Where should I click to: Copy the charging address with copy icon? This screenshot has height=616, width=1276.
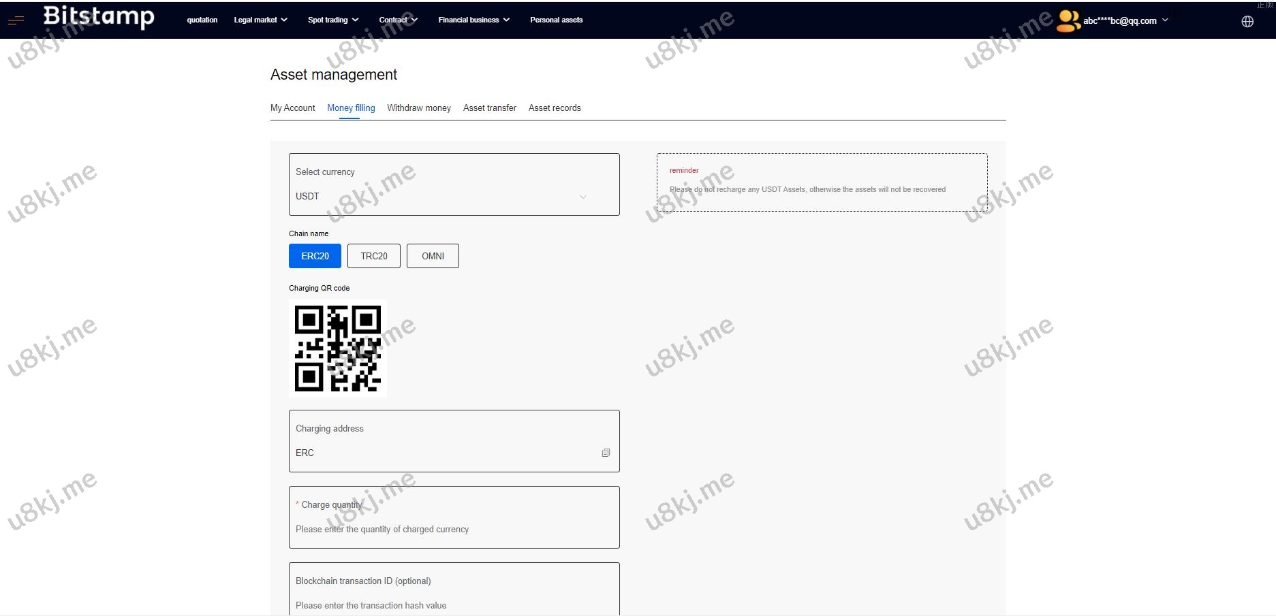(x=606, y=453)
